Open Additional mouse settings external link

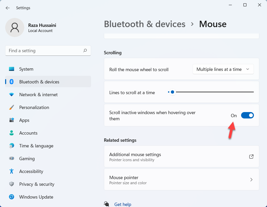click(x=251, y=157)
